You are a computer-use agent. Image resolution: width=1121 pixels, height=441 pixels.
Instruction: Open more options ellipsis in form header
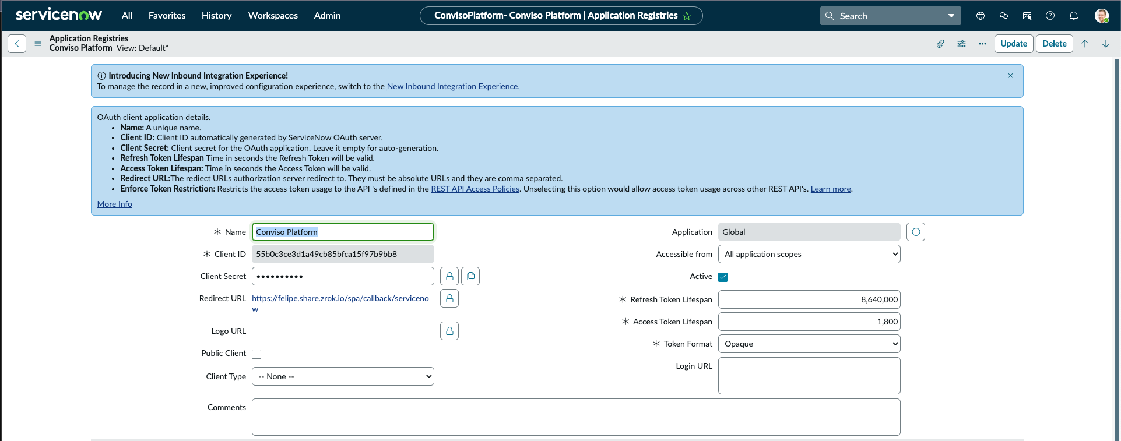pyautogui.click(x=982, y=44)
